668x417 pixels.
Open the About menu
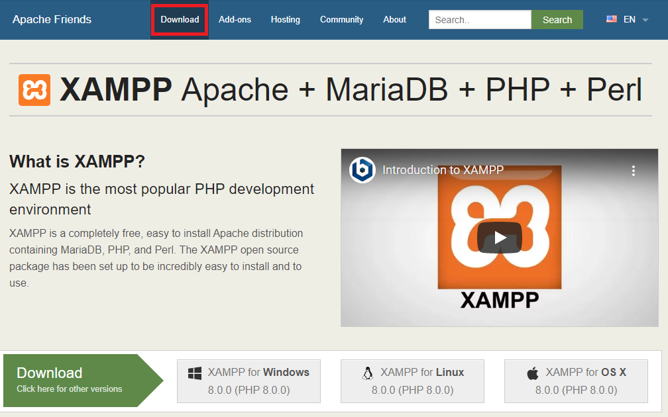(x=394, y=20)
